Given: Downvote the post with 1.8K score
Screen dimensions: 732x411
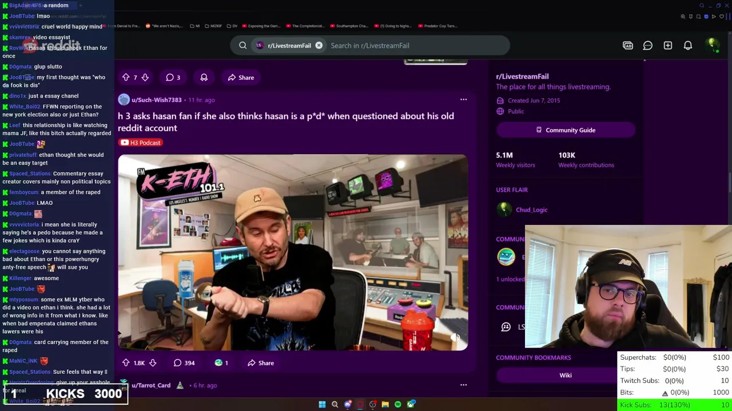Looking at the screenshot, I should click(x=153, y=363).
